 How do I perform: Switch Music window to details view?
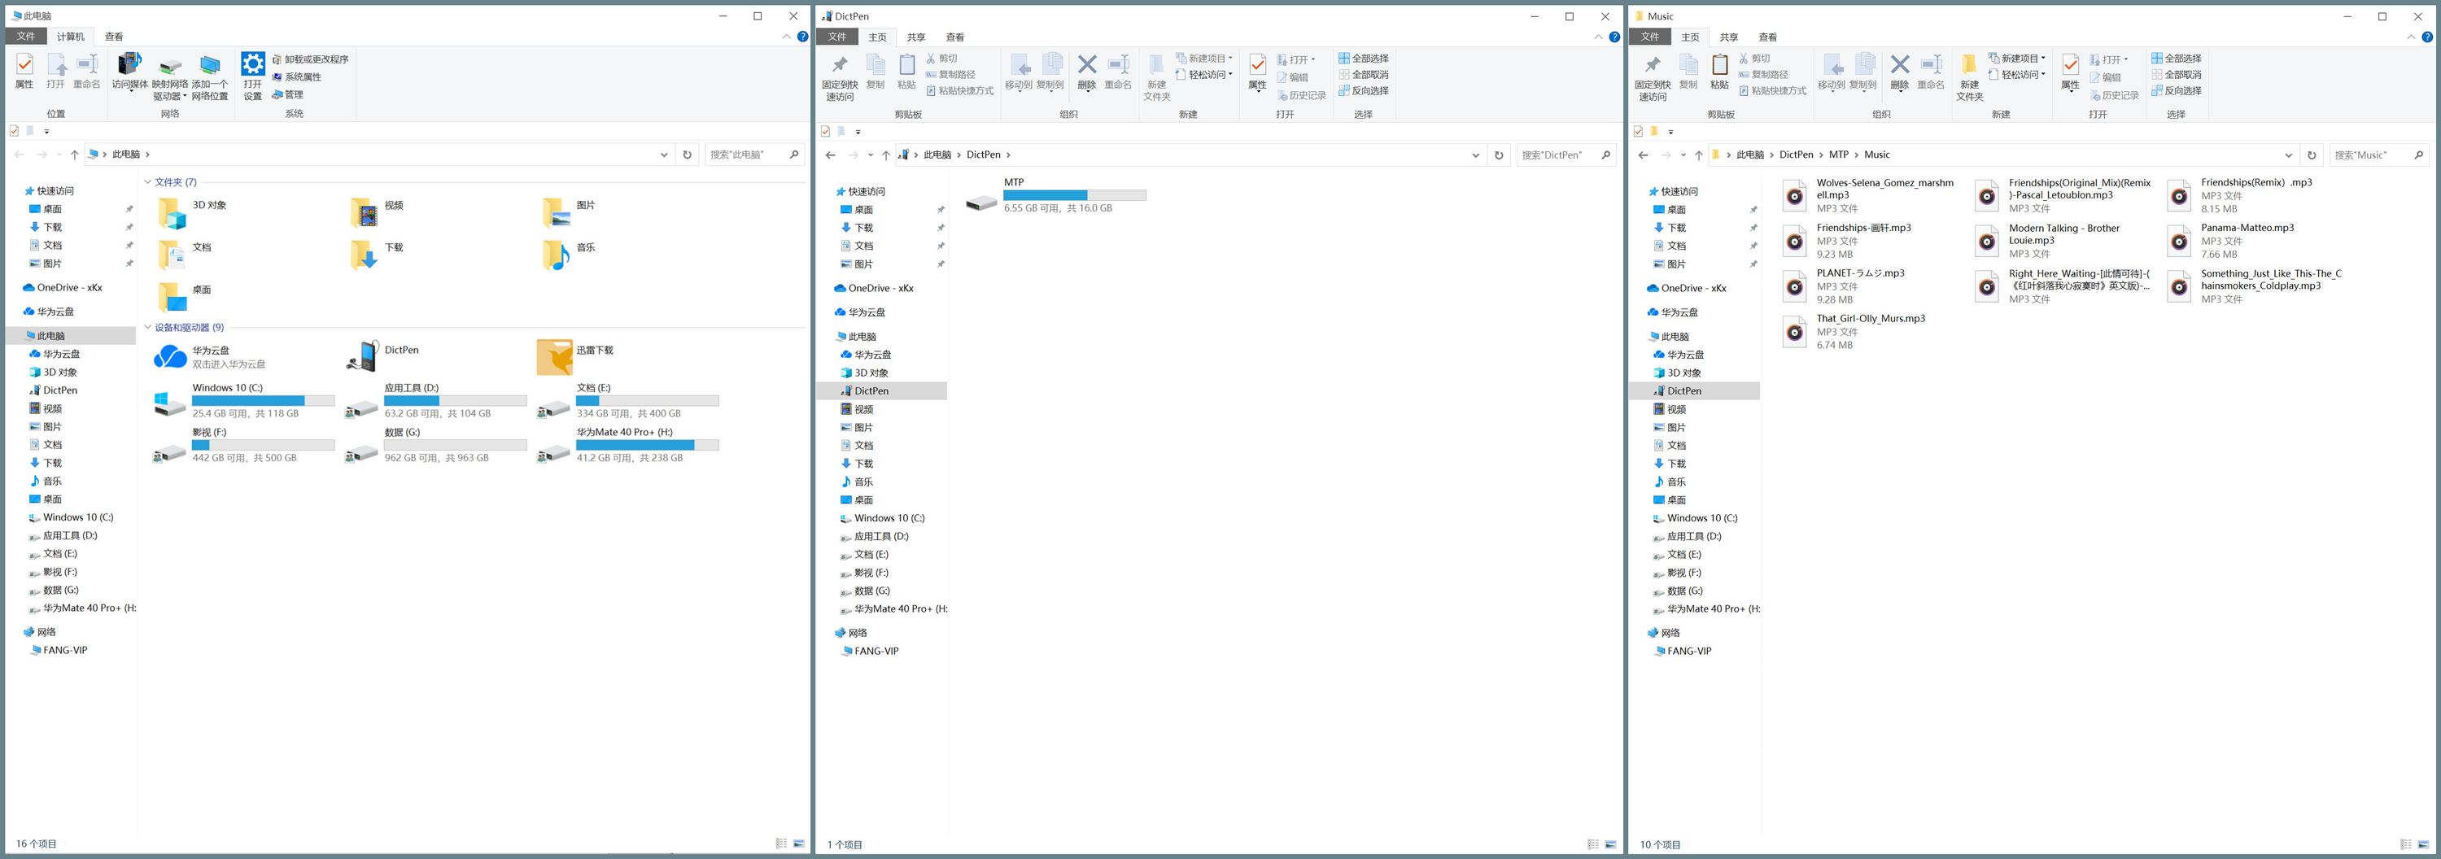[x=2406, y=844]
